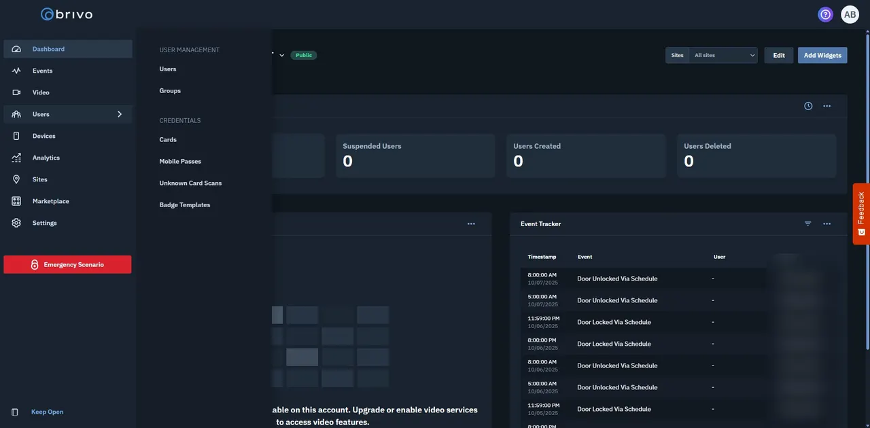The width and height of the screenshot is (870, 428).
Task: Trigger the Emergency Scenario button
Action: point(67,264)
